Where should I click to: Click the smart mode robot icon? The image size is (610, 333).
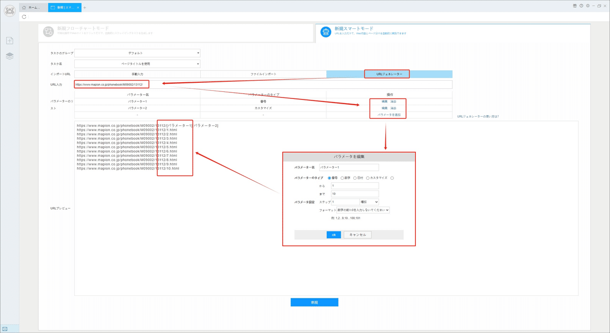click(x=326, y=32)
